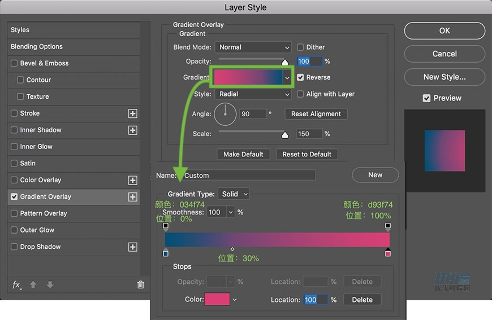Click the plus icon beside Drop Shadow
492x320 pixels.
(132, 247)
